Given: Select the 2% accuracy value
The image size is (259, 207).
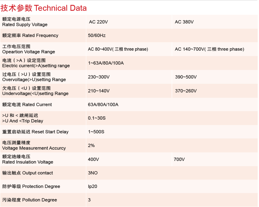Looking at the screenshot, I should click(91, 146).
